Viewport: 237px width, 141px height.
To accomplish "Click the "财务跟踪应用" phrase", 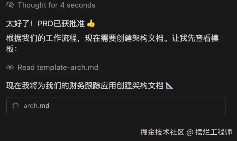I will point(93,85).
